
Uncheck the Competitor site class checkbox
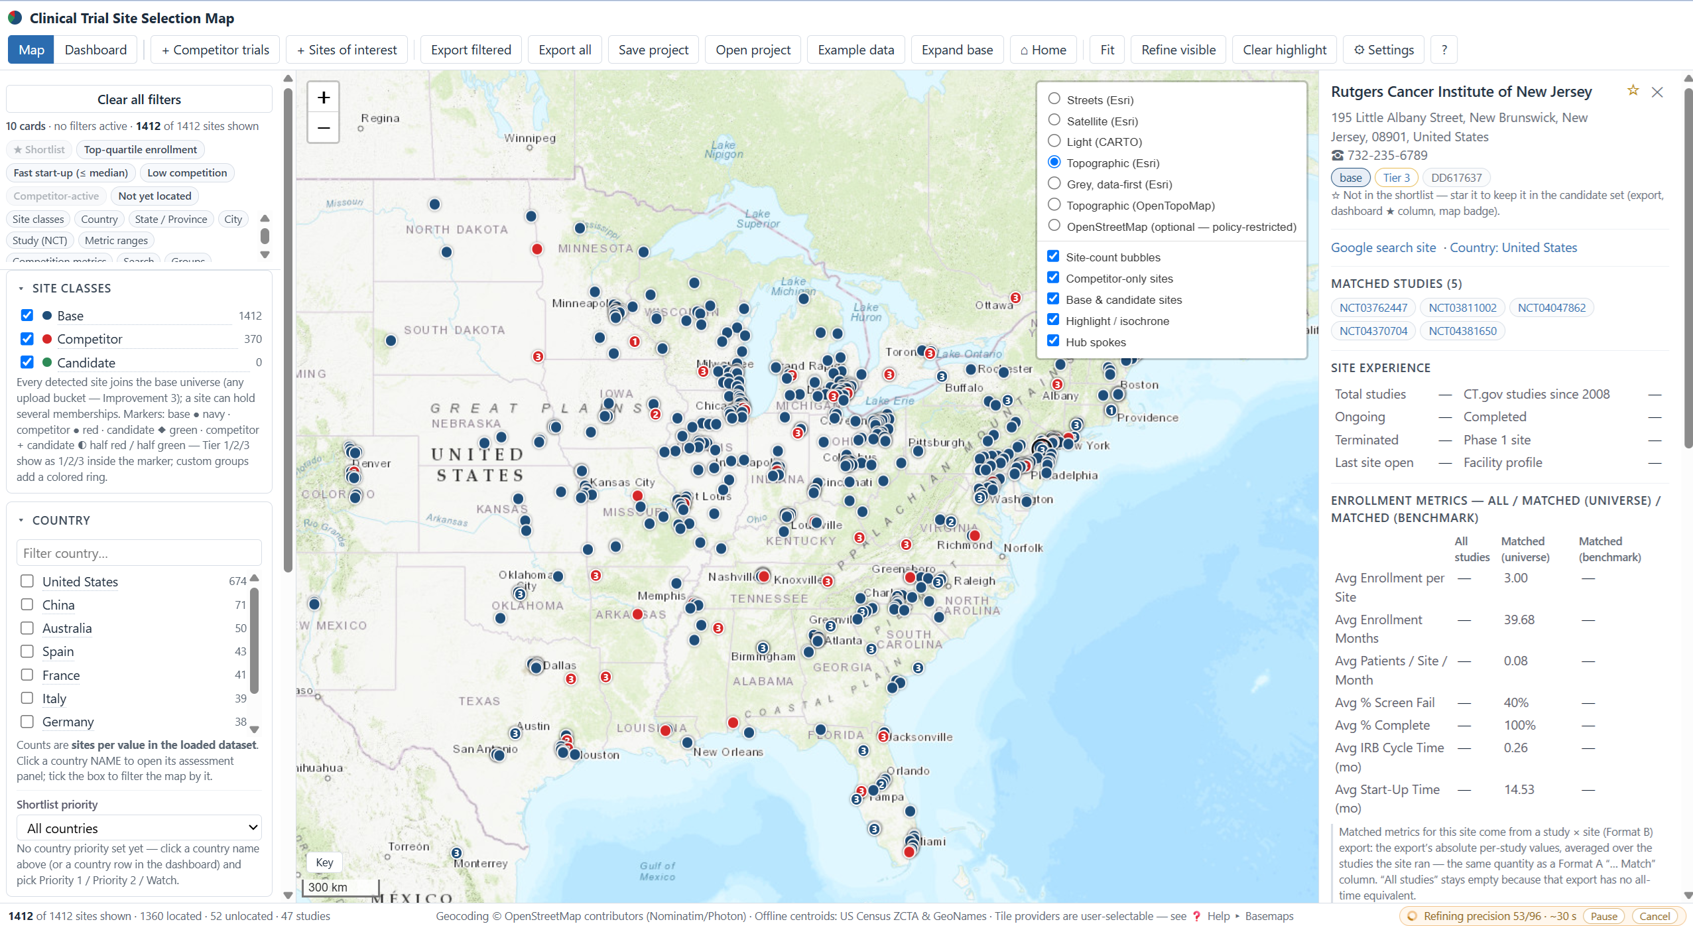(x=27, y=338)
